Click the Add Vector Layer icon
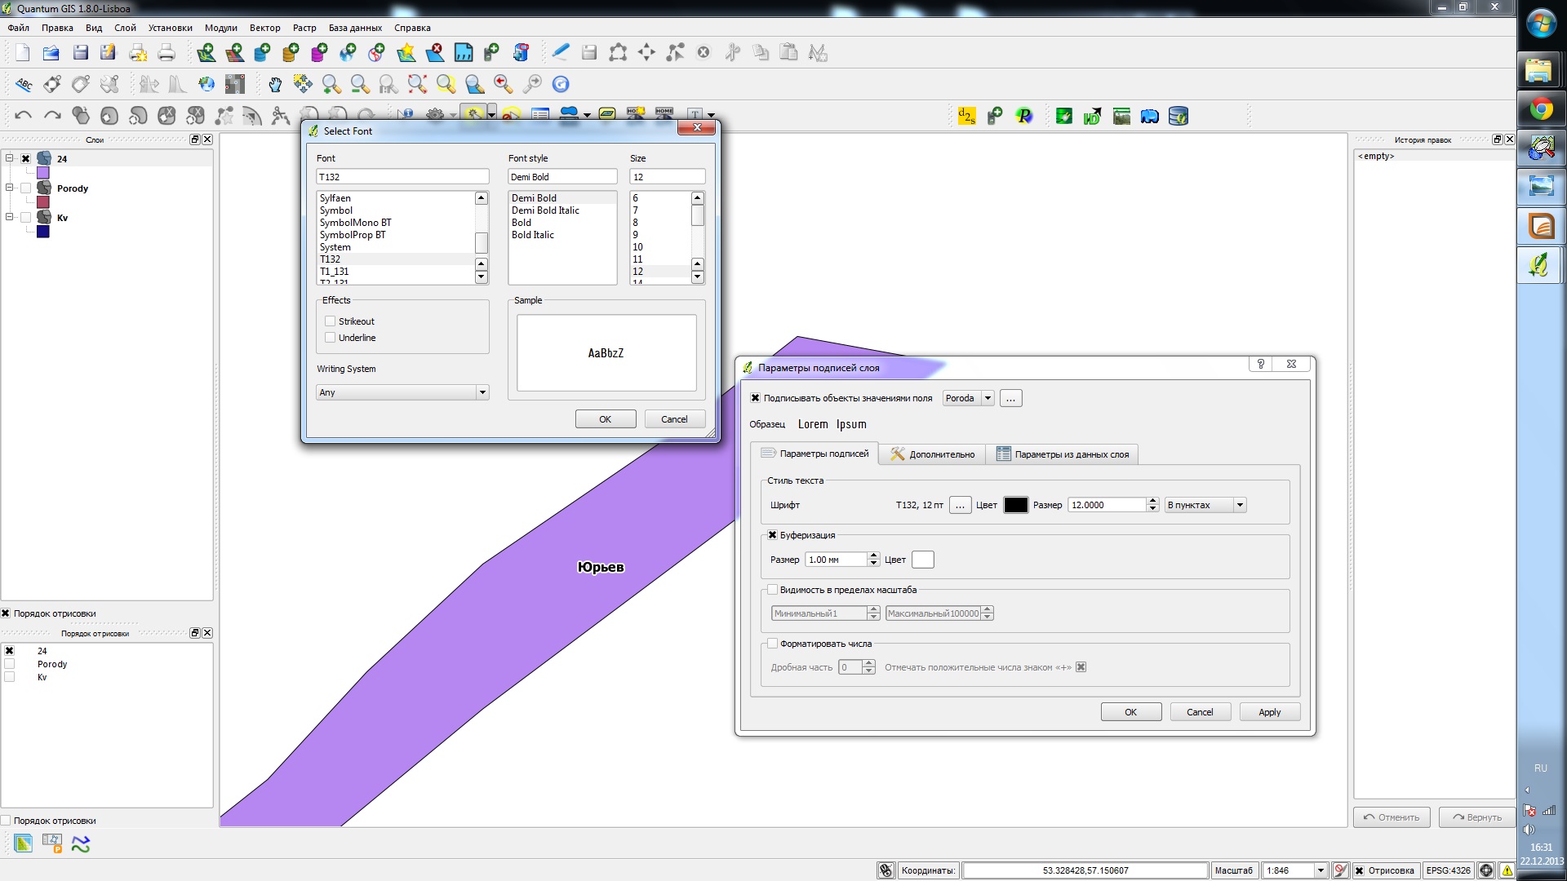Viewport: 1567px width, 881px height. [206, 53]
